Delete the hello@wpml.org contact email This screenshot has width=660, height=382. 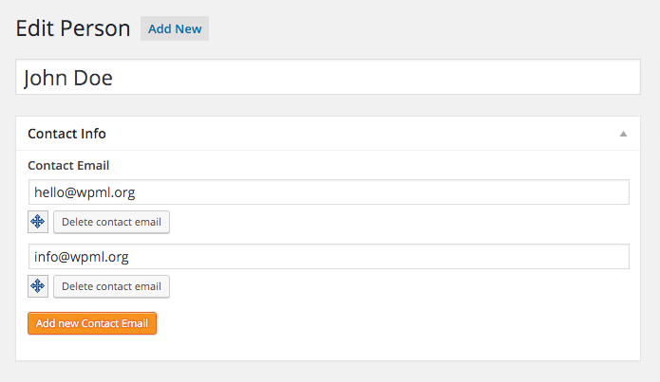pyautogui.click(x=111, y=222)
